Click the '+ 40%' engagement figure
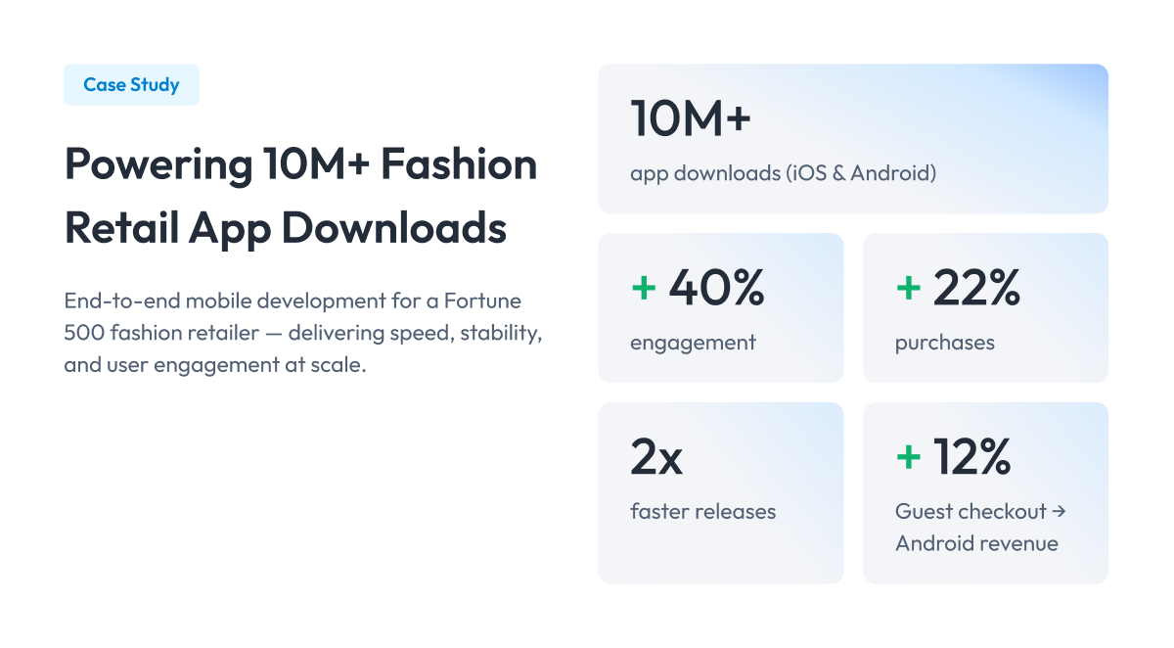Viewport: 1174px width, 648px height. pyautogui.click(x=698, y=287)
